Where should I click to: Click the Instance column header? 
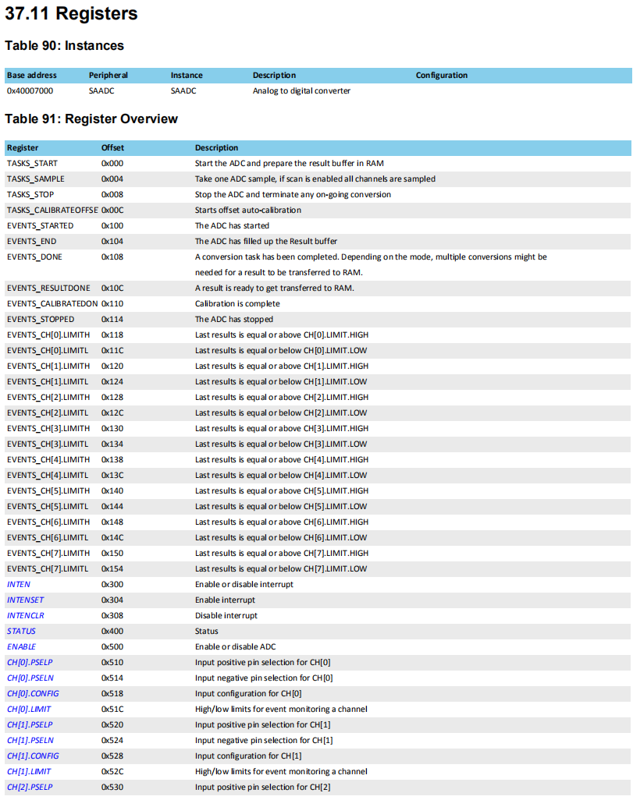(x=187, y=75)
